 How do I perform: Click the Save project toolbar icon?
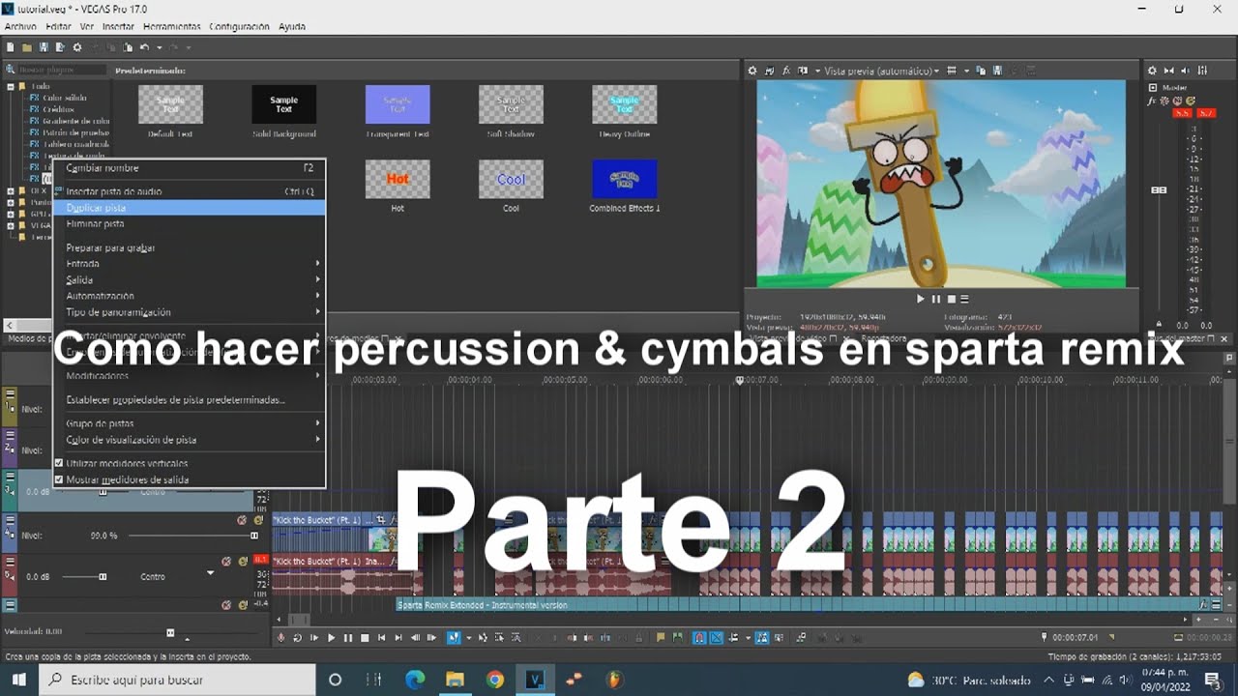[x=44, y=47]
